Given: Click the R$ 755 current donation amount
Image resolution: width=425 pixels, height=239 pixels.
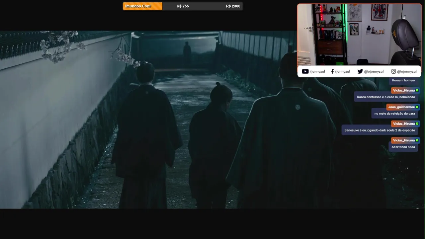Looking at the screenshot, I should (x=183, y=6).
